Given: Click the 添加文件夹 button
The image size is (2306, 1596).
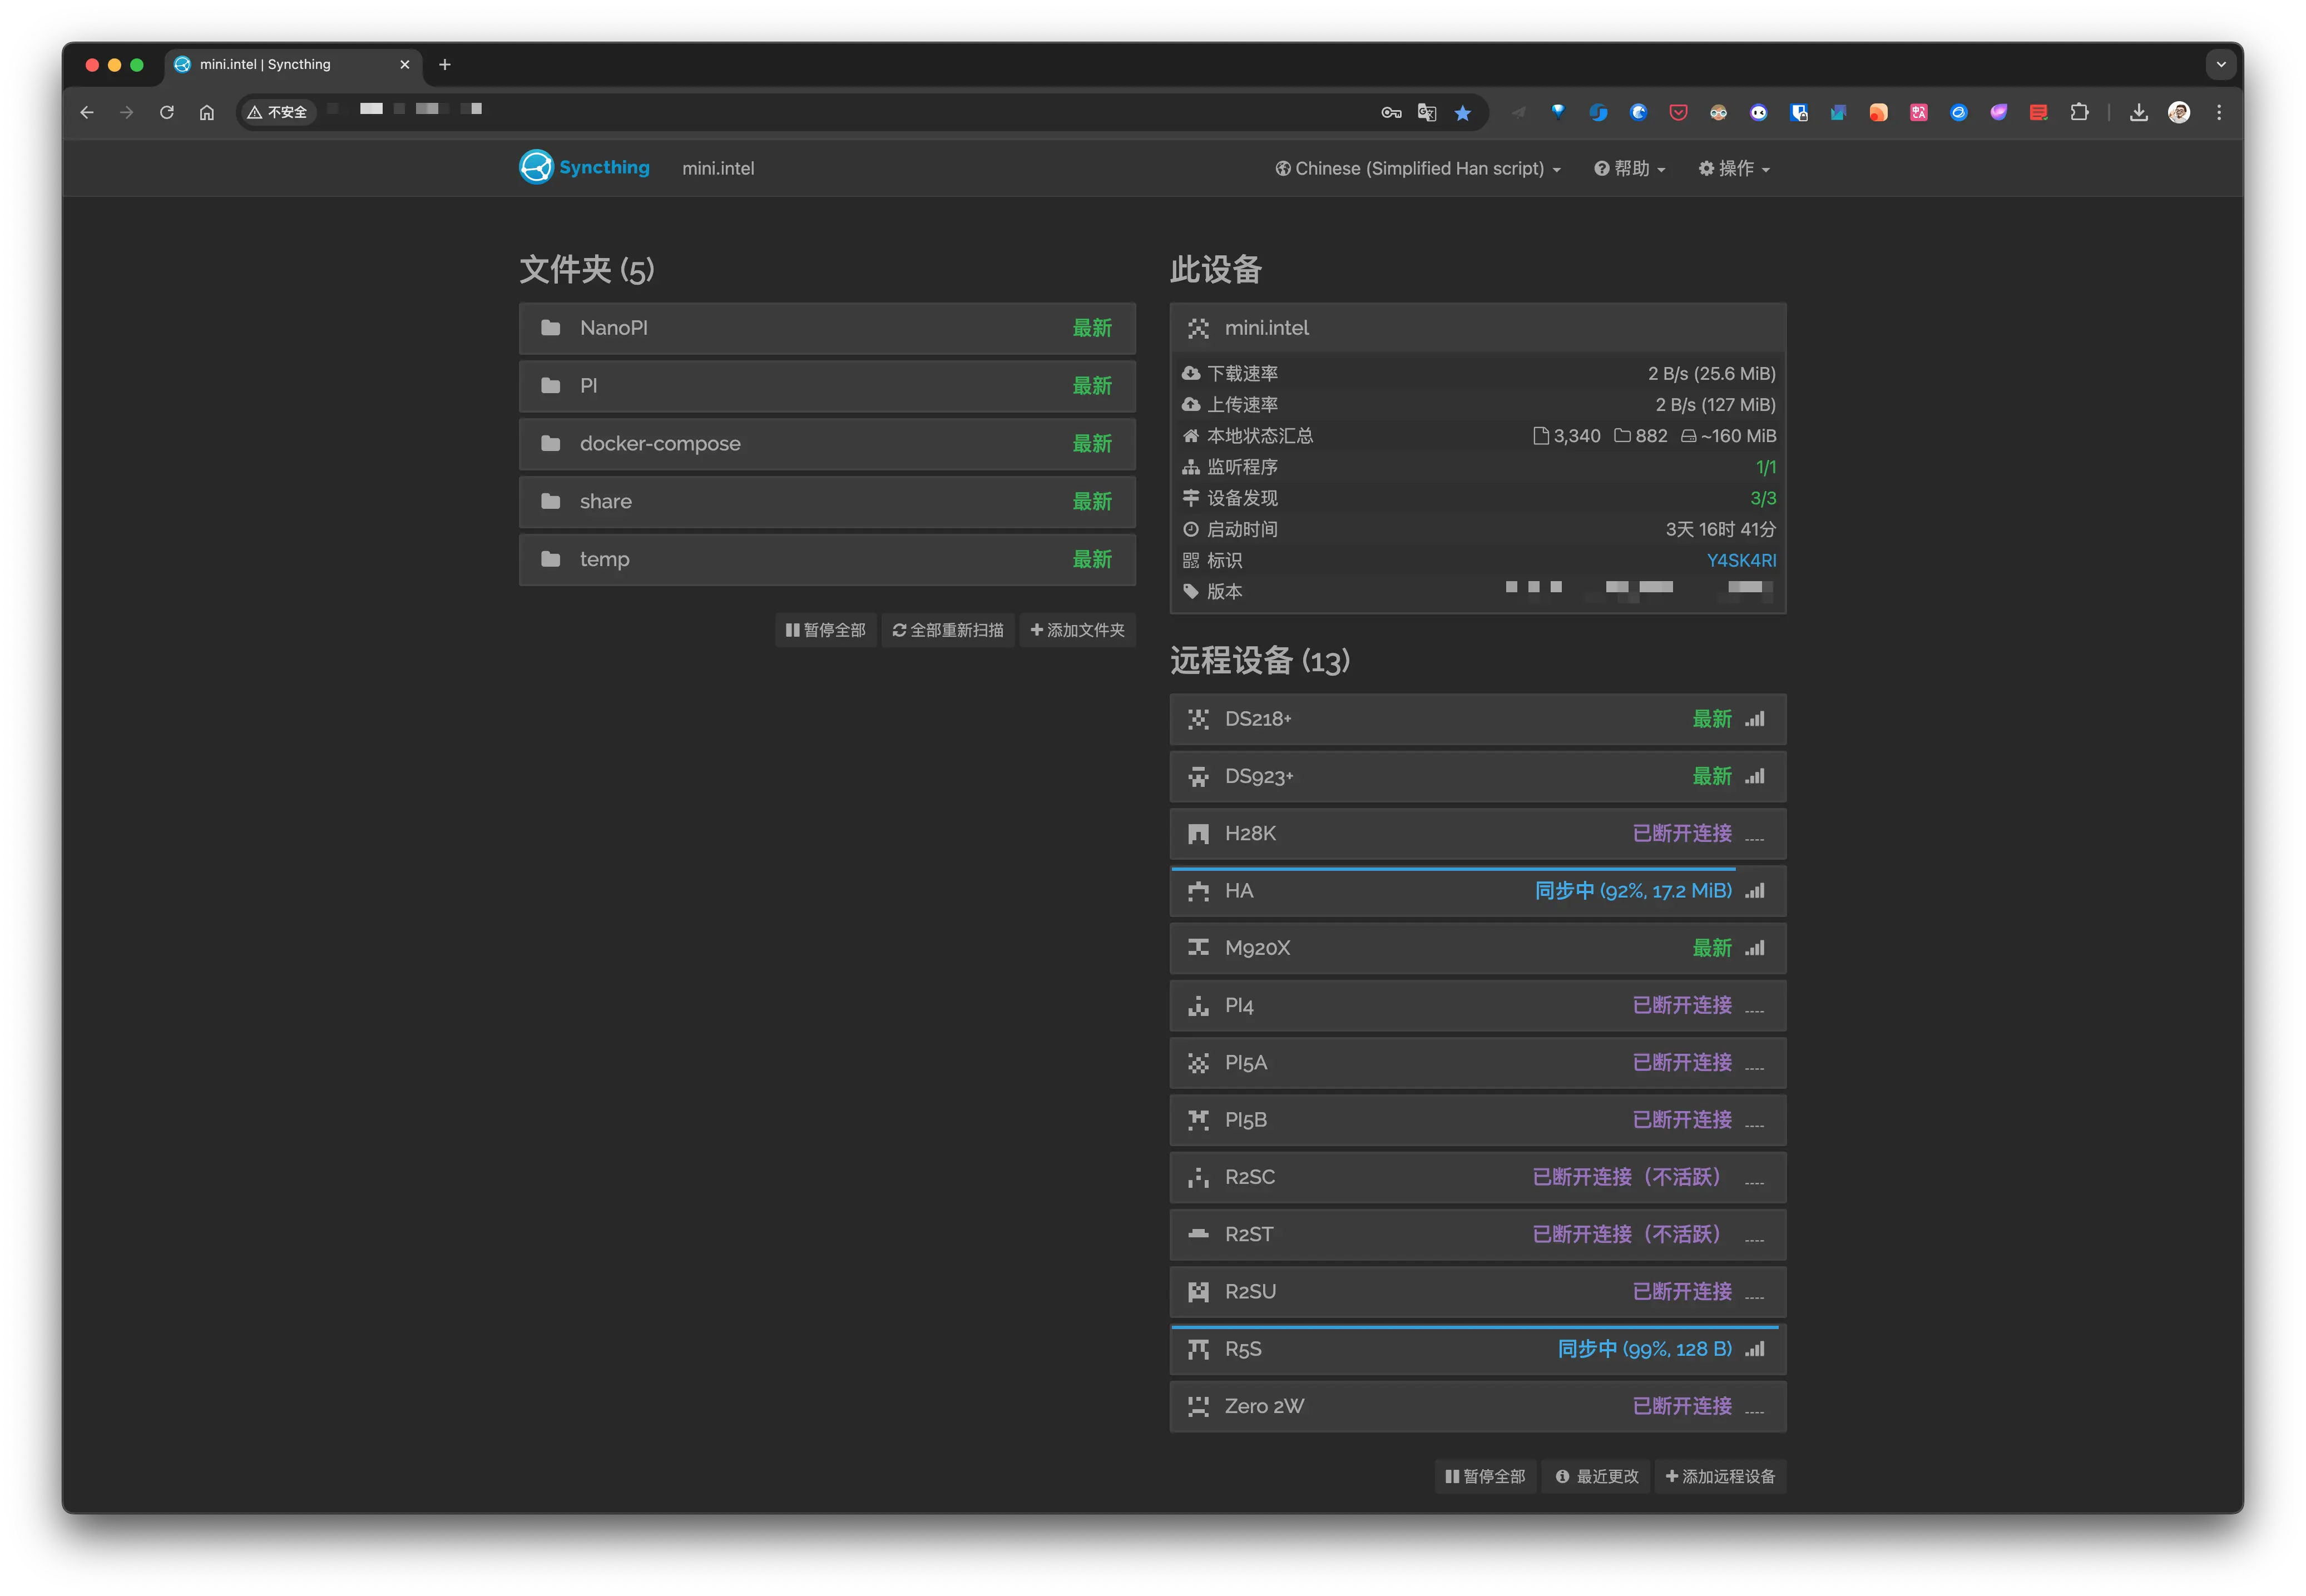Looking at the screenshot, I should coord(1077,630).
